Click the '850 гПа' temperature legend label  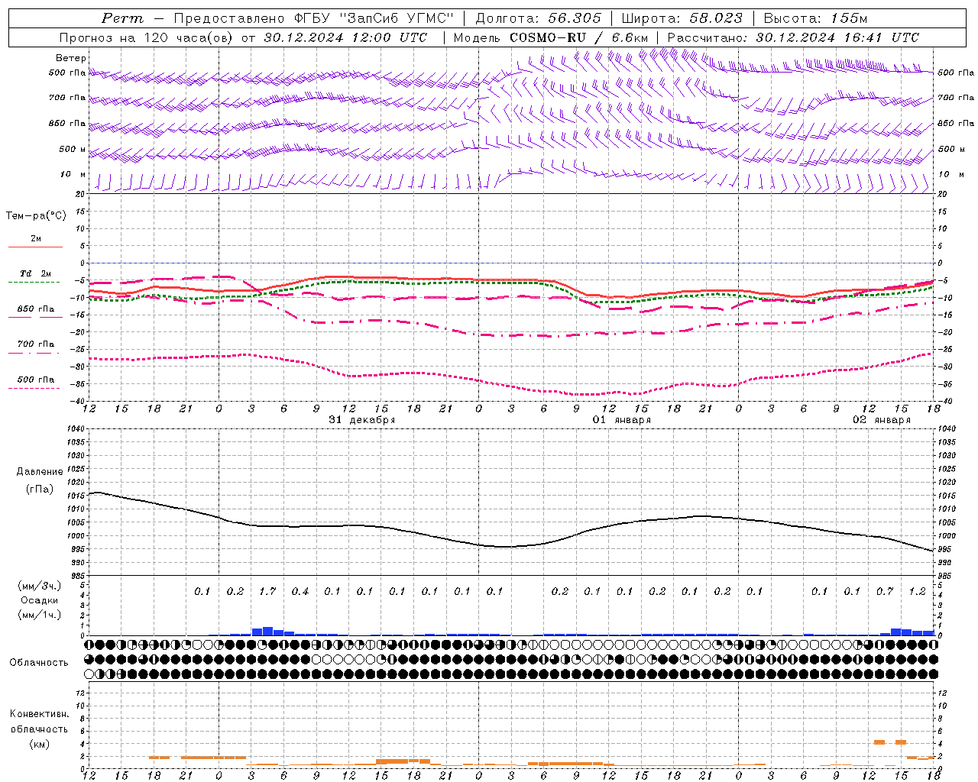coord(36,309)
